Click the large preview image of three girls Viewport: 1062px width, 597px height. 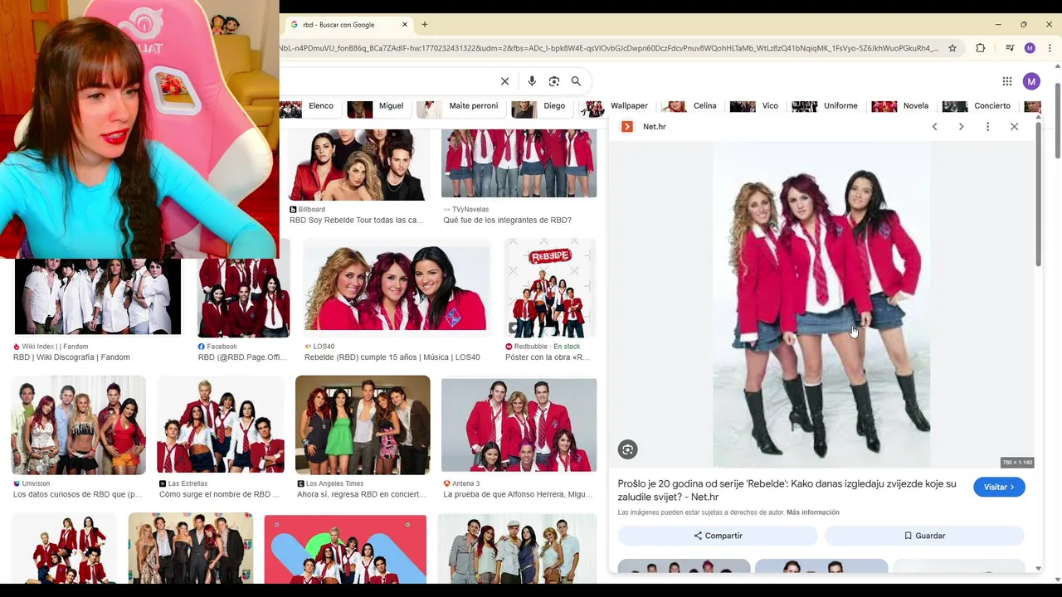pyautogui.click(x=821, y=304)
